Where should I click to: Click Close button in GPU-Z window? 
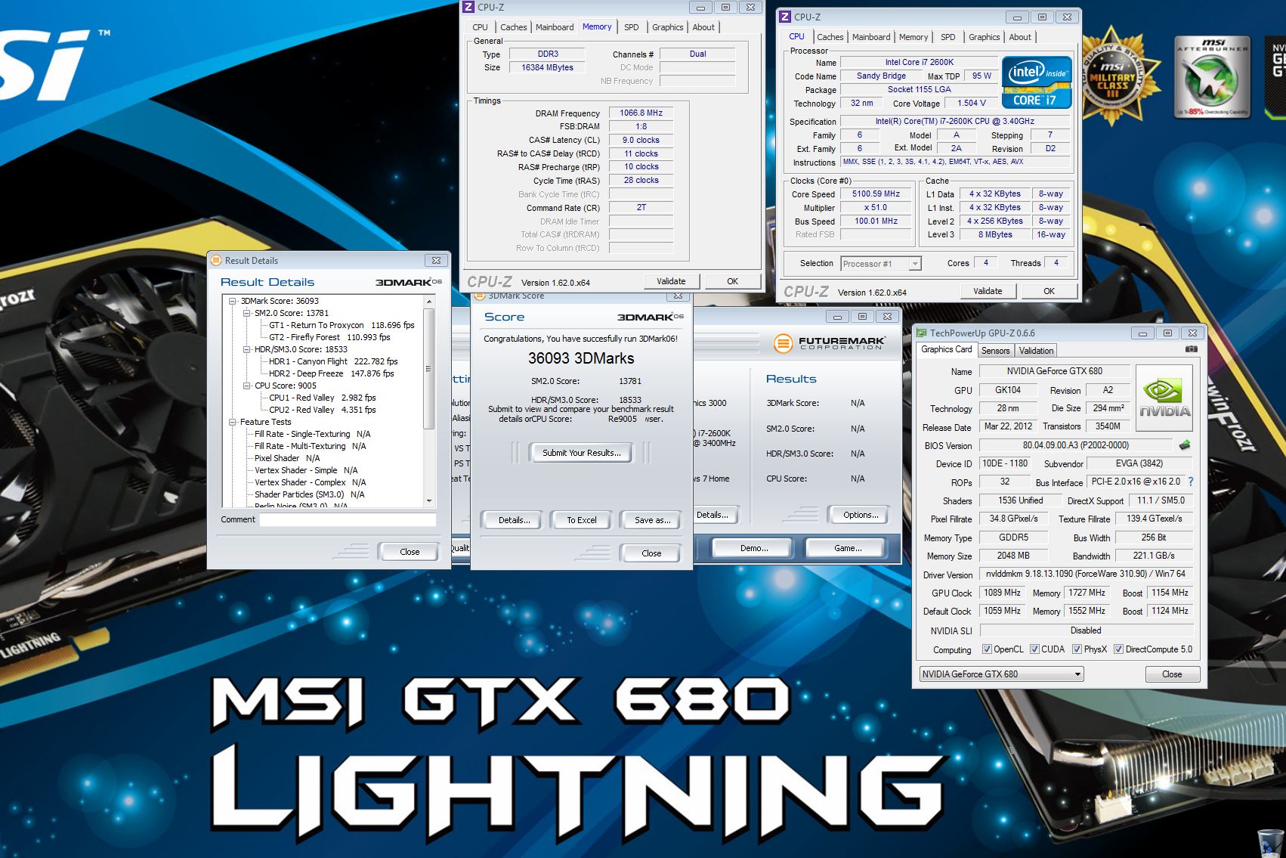click(x=1172, y=674)
